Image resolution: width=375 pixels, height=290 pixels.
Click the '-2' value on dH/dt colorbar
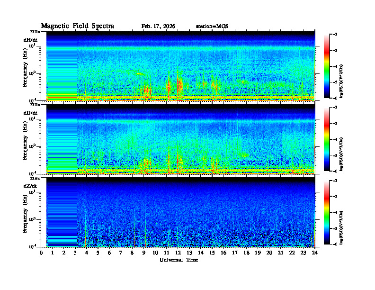pos(335,35)
